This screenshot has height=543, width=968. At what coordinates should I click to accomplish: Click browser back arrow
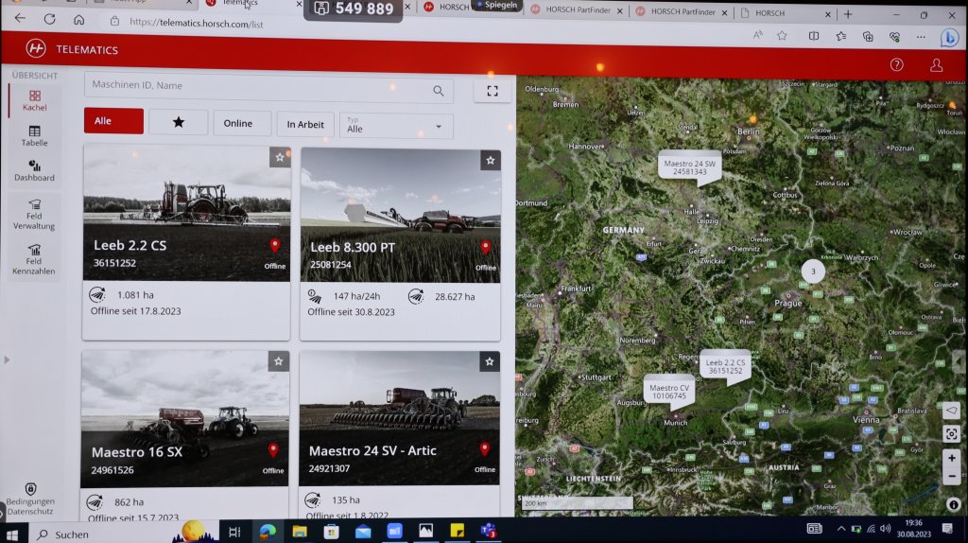pos(20,19)
